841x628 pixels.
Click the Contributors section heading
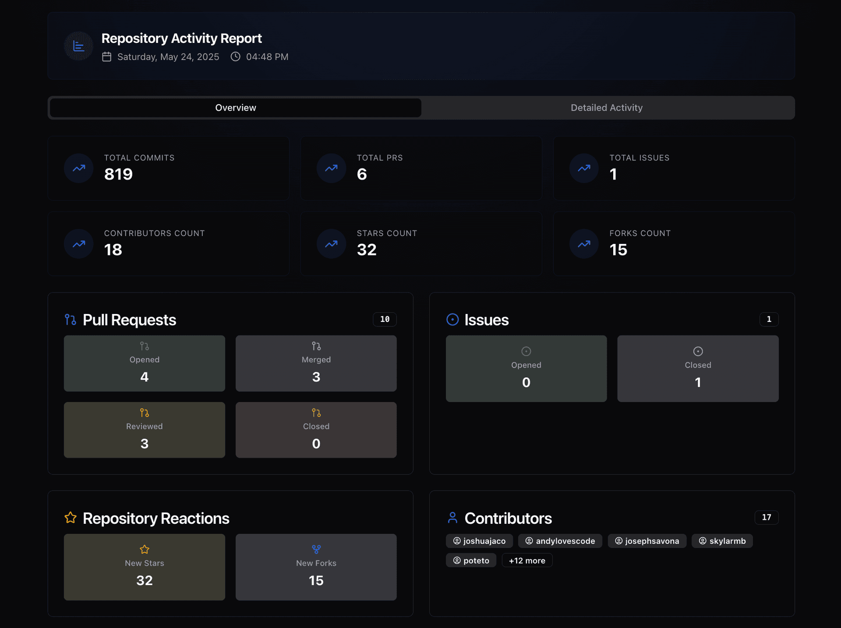[x=508, y=519]
